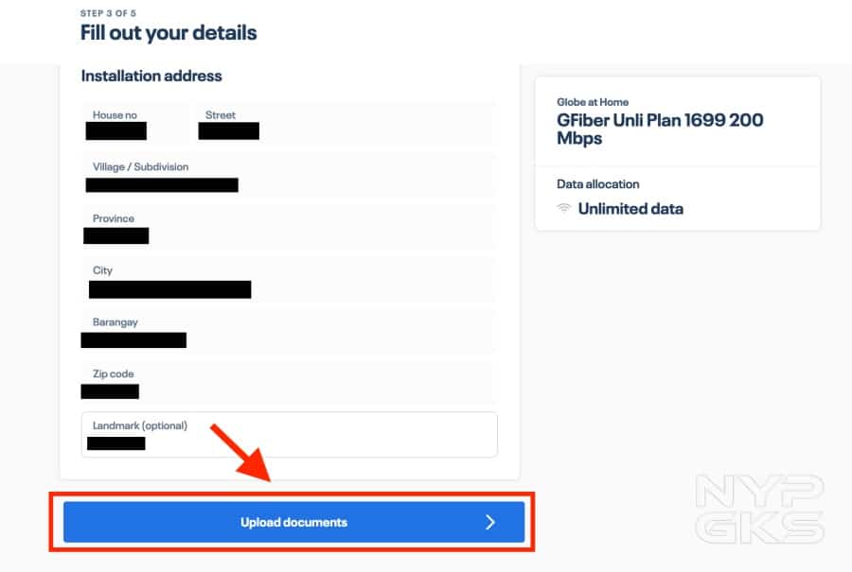Click the Data allocation label
The width and height of the screenshot is (852, 572).
(x=598, y=184)
